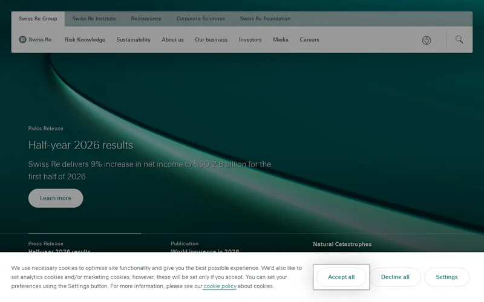
Task: Go to Swiss Re logo home
Action: tap(35, 39)
